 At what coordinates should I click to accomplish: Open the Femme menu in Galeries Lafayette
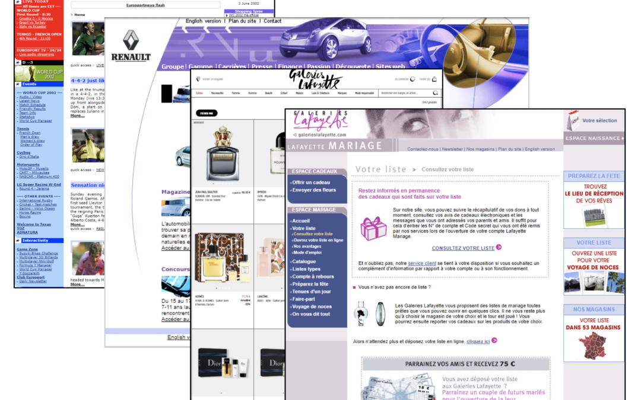236,93
